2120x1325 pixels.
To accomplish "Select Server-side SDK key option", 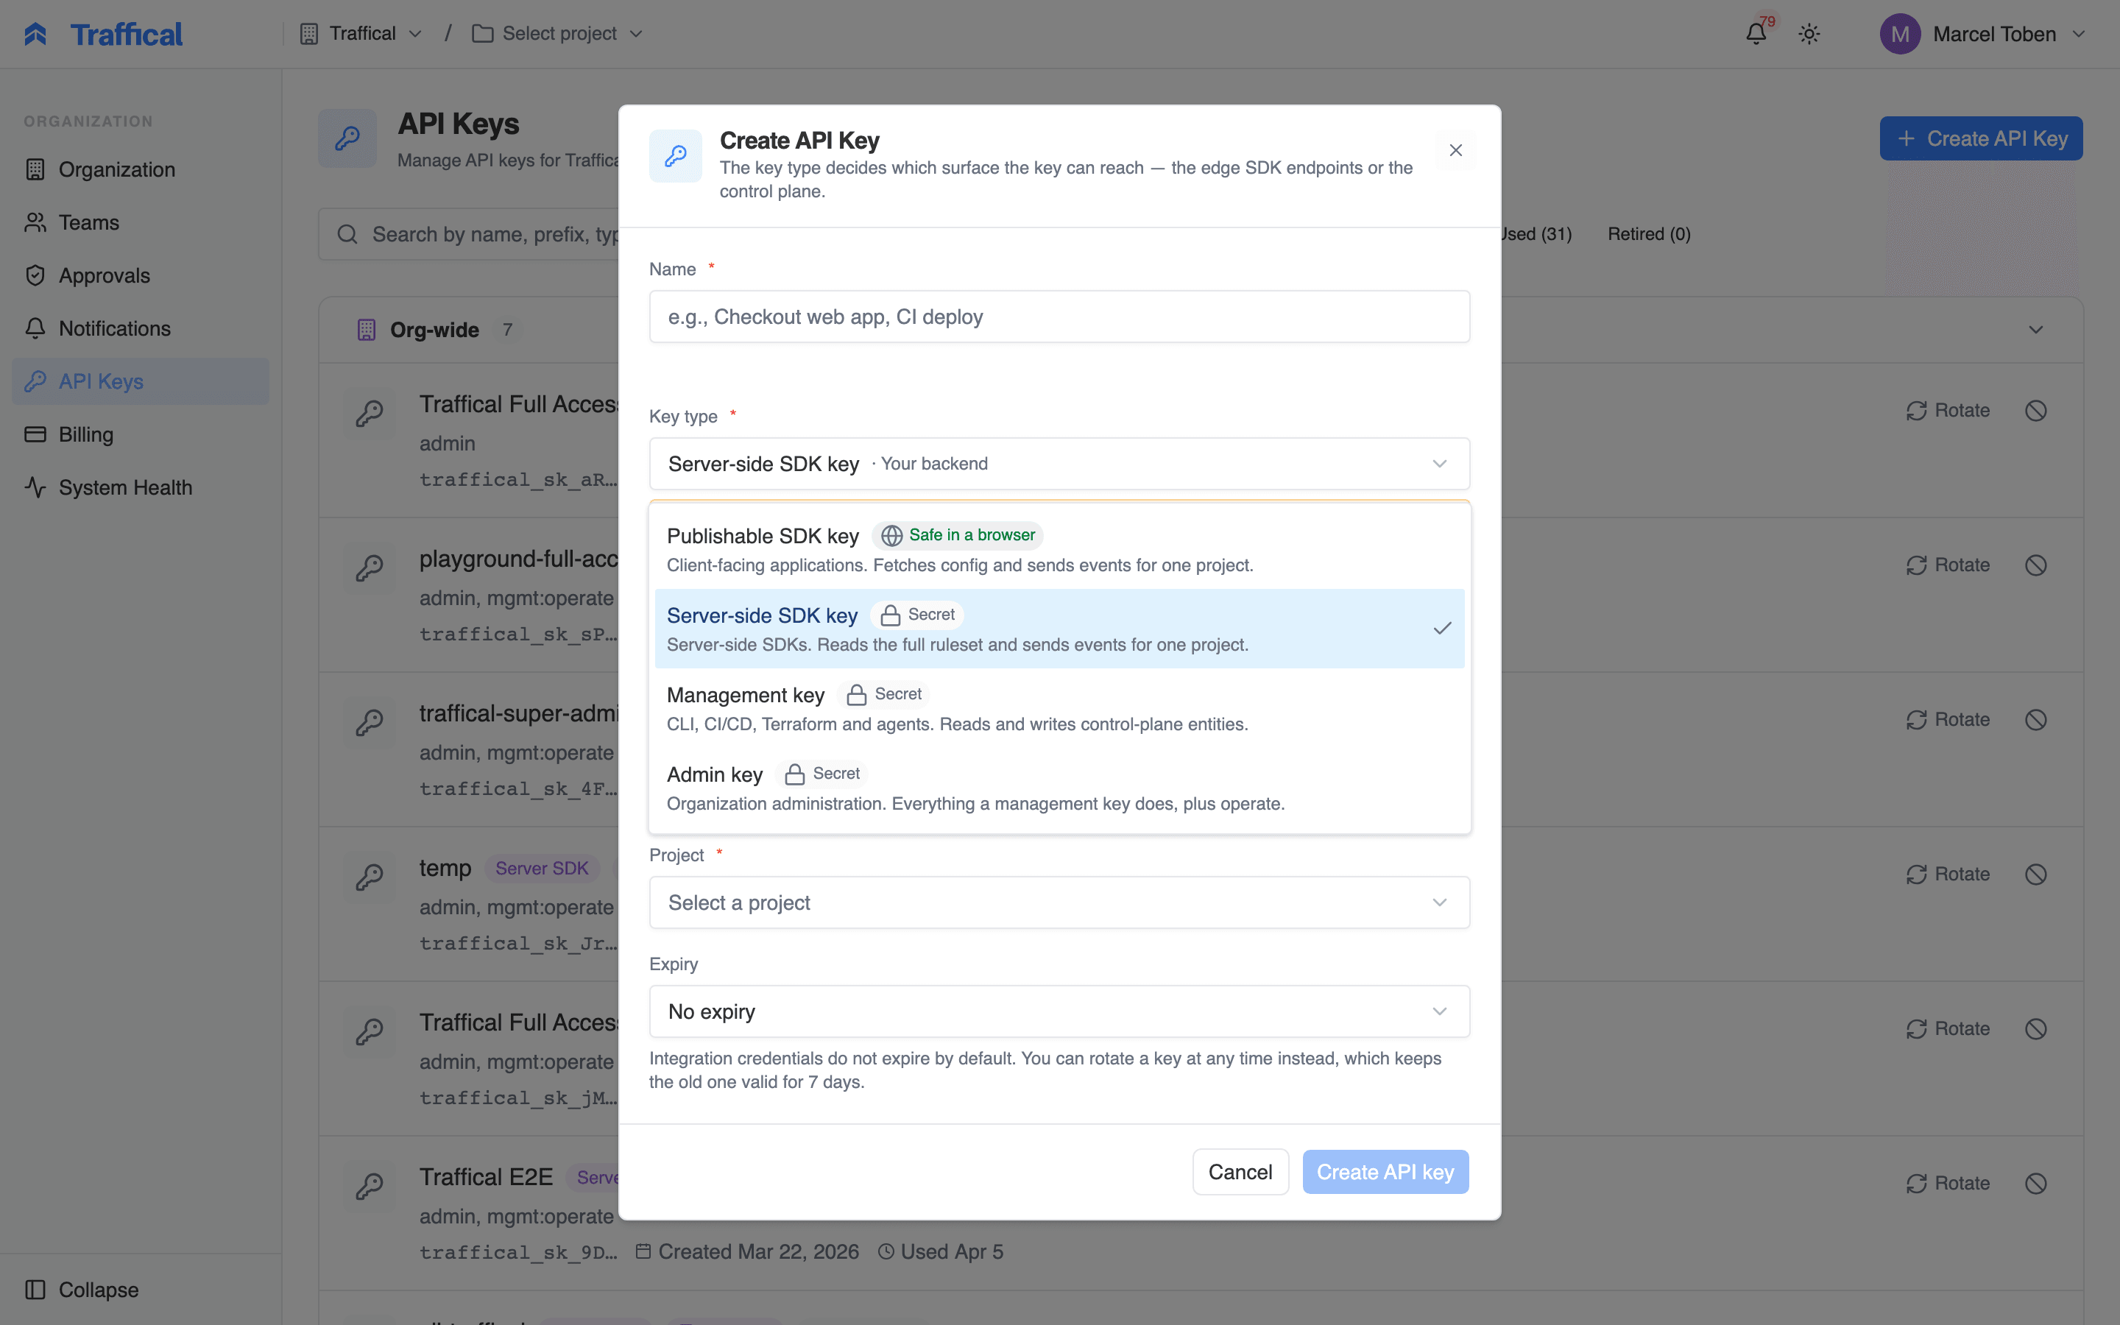I will (1059, 629).
